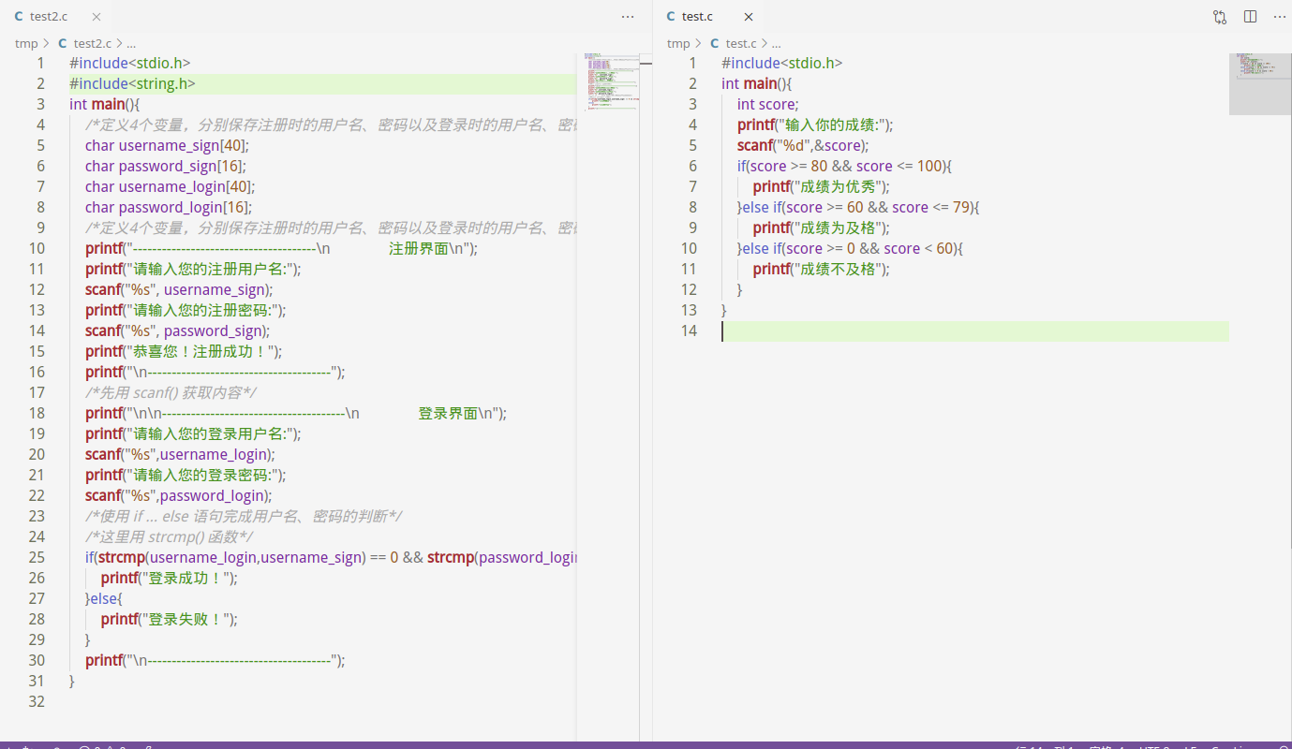Click the C icon in test.c breadcrumb
The height and width of the screenshot is (749, 1292).
[x=714, y=43]
